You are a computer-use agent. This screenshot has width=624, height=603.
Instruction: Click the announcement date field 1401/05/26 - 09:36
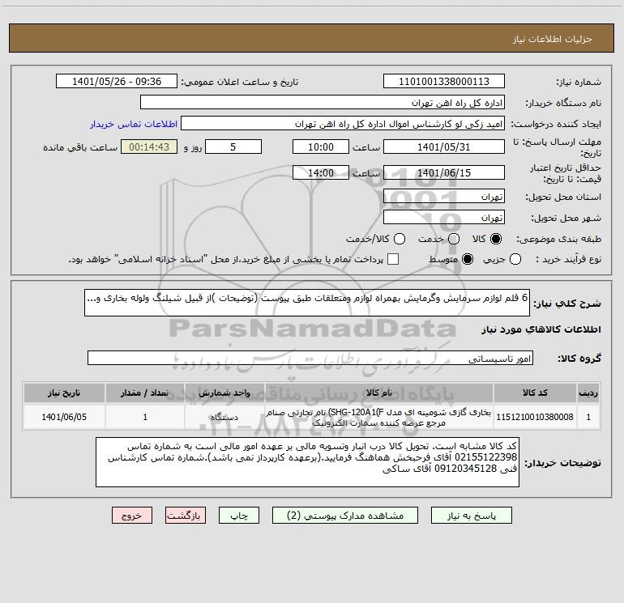tap(117, 81)
